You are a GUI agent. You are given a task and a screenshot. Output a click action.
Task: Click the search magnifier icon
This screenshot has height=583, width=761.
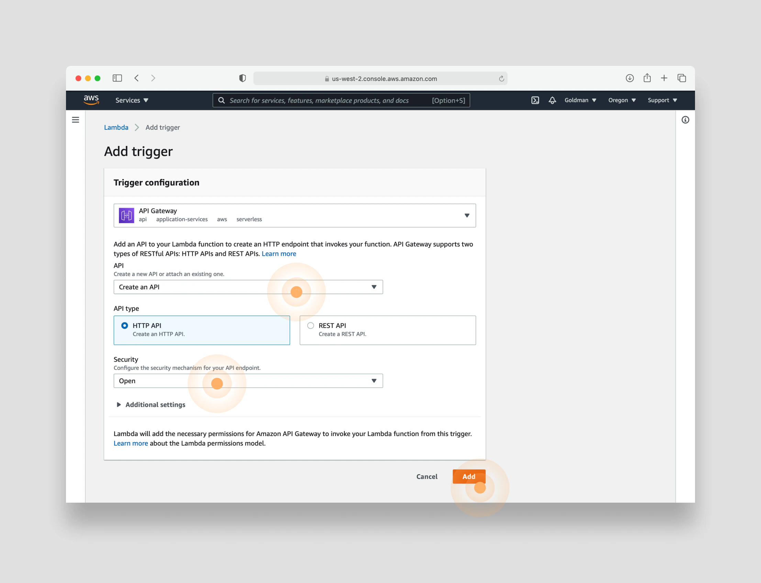tap(221, 100)
